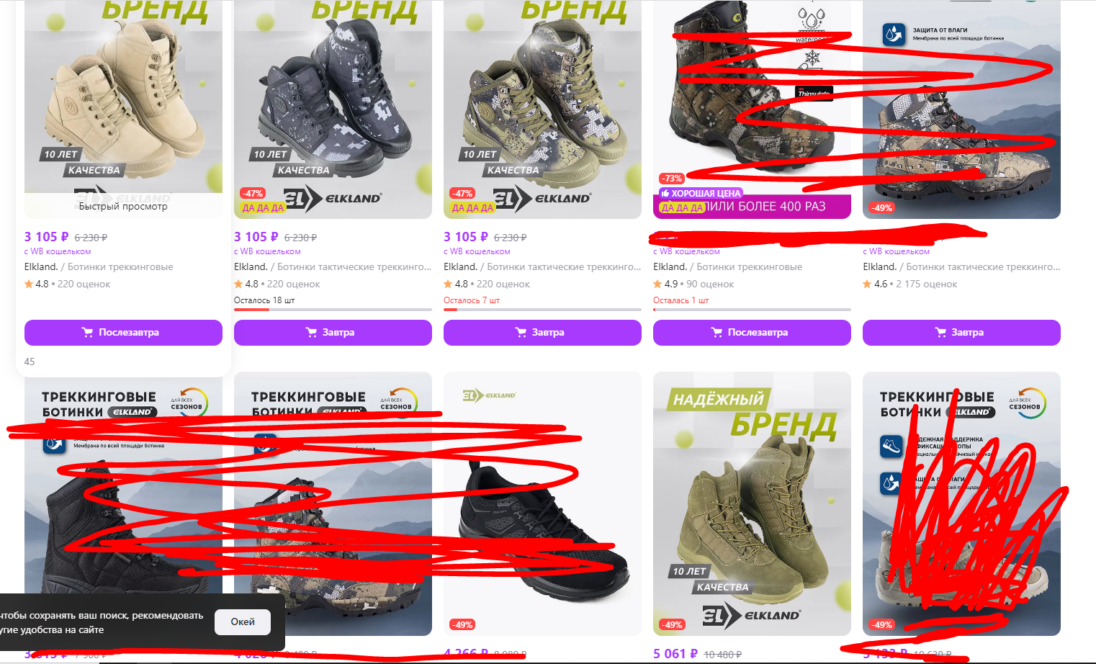Click the Осталось 18 шт stock progress bar
The width and height of the screenshot is (1096, 664).
tap(333, 310)
